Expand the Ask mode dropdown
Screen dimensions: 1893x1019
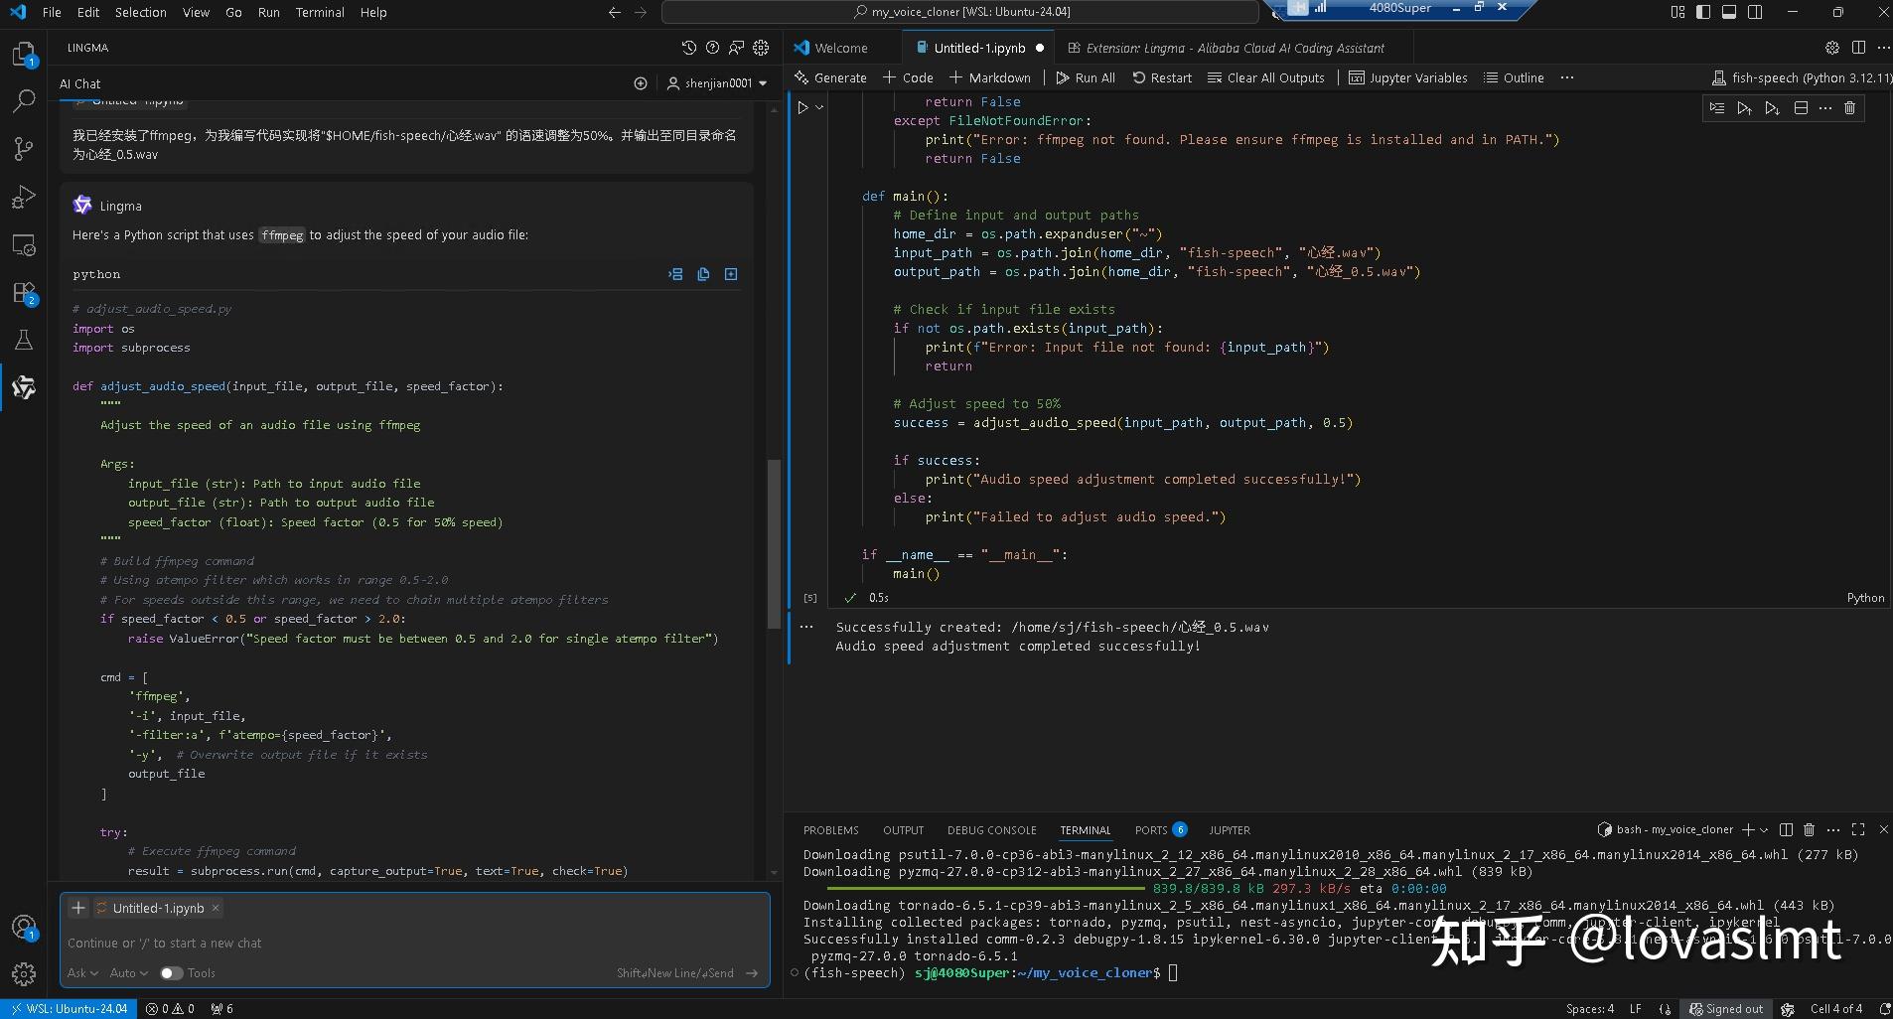(x=83, y=973)
